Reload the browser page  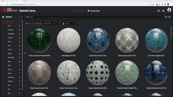[8, 4]
